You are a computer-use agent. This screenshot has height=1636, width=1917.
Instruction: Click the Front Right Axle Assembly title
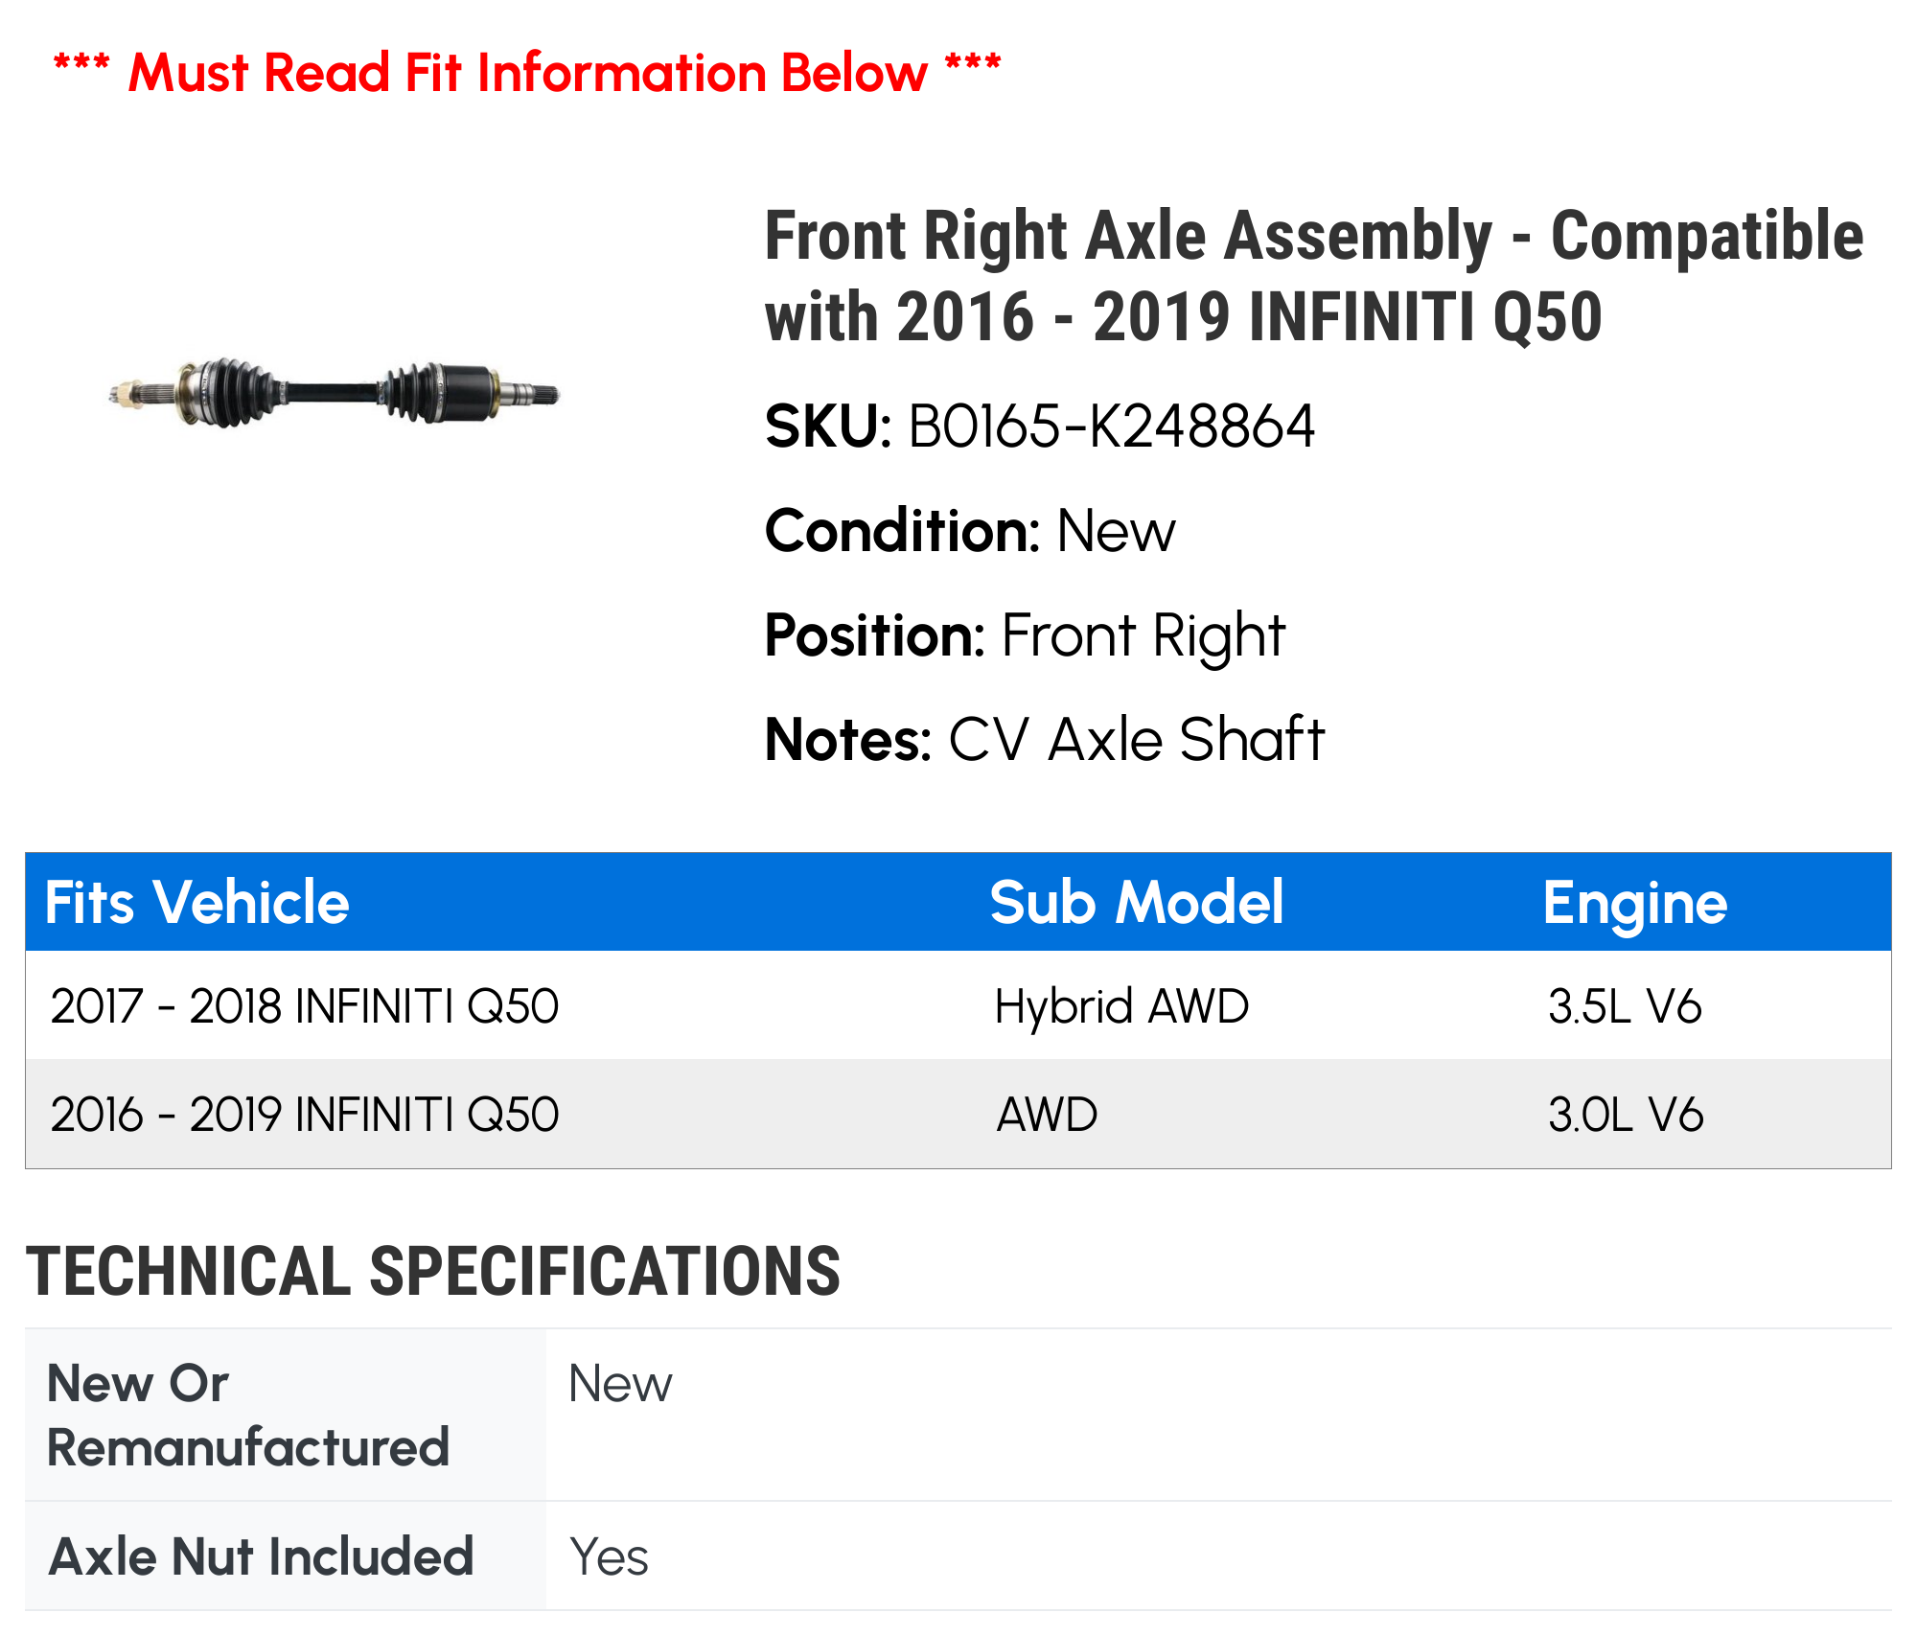click(1313, 276)
